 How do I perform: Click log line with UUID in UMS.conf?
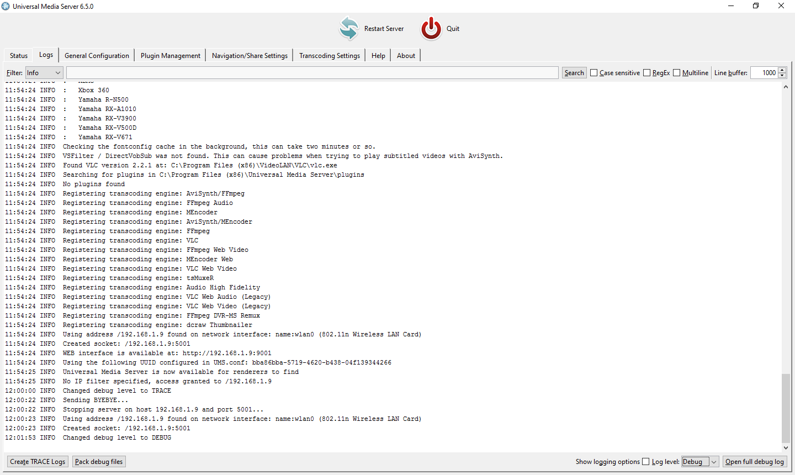(227, 362)
